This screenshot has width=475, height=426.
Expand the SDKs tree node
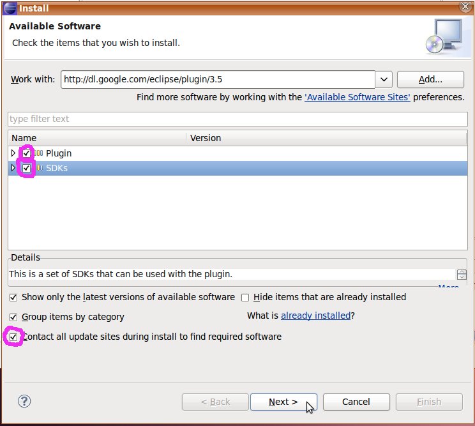(13, 168)
